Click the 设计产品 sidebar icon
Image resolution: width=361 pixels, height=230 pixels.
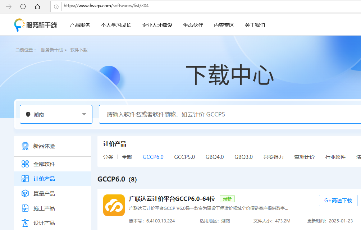pos(25,223)
